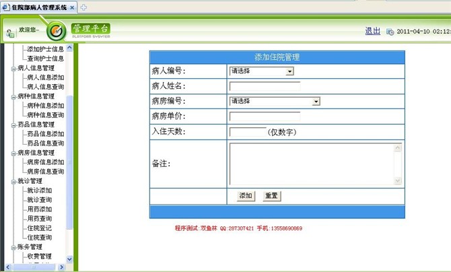Click the 病人编号 label
This screenshot has height=272, width=451.
(x=168, y=71)
